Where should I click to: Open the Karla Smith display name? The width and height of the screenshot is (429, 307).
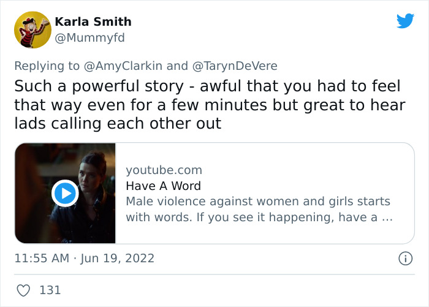[93, 22]
